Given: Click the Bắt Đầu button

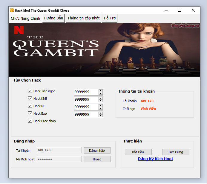Looking at the screenshot, I should pyautogui.click(x=138, y=152).
